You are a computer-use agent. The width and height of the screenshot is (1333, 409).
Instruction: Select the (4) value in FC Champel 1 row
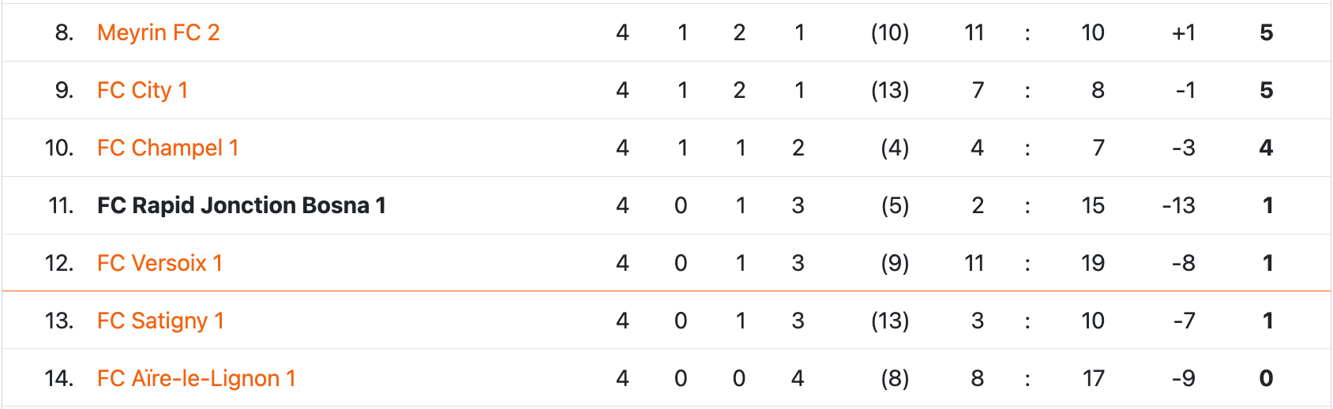[x=895, y=148]
